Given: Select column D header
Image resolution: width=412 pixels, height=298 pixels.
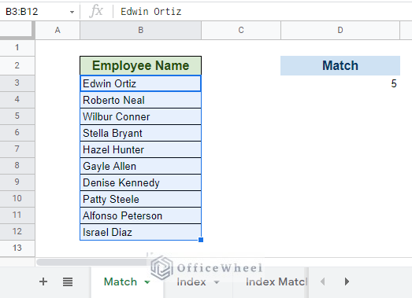Looking at the screenshot, I should tap(340, 30).
